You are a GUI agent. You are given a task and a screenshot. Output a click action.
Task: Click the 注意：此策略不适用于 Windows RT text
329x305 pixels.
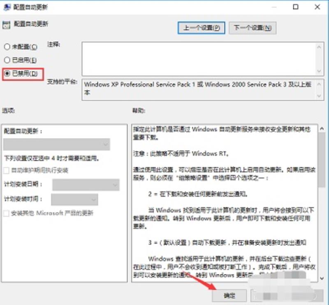click(181, 154)
